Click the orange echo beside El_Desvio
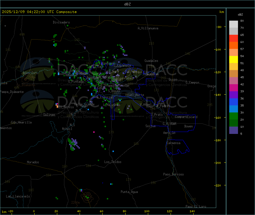 pos(57,106)
